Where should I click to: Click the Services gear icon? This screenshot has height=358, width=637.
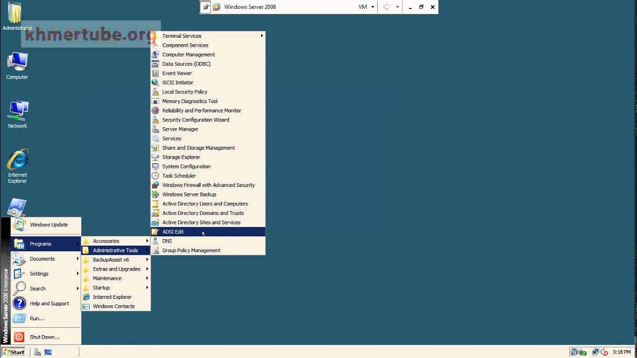click(155, 138)
